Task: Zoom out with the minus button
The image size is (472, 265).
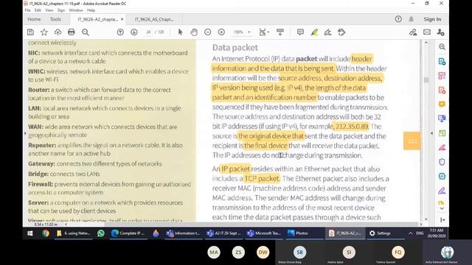Action: 208,32
